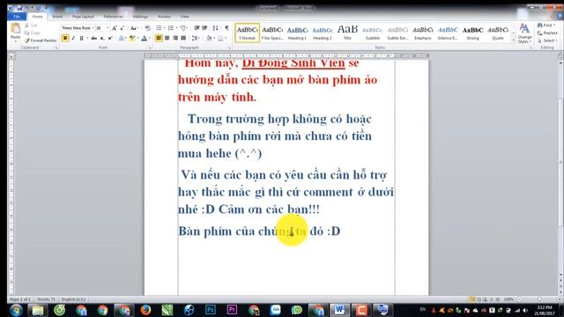
Task: Expand the Styles gallery More arrow
Action: pos(513,41)
